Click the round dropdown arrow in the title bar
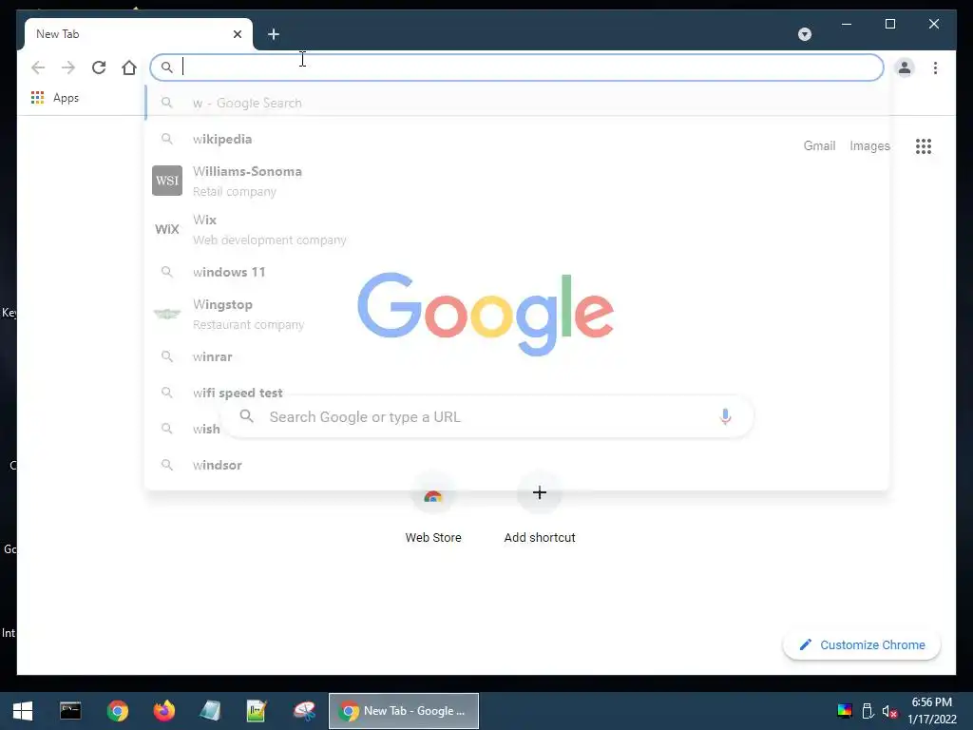Screen dimensions: 973x730 804,34
